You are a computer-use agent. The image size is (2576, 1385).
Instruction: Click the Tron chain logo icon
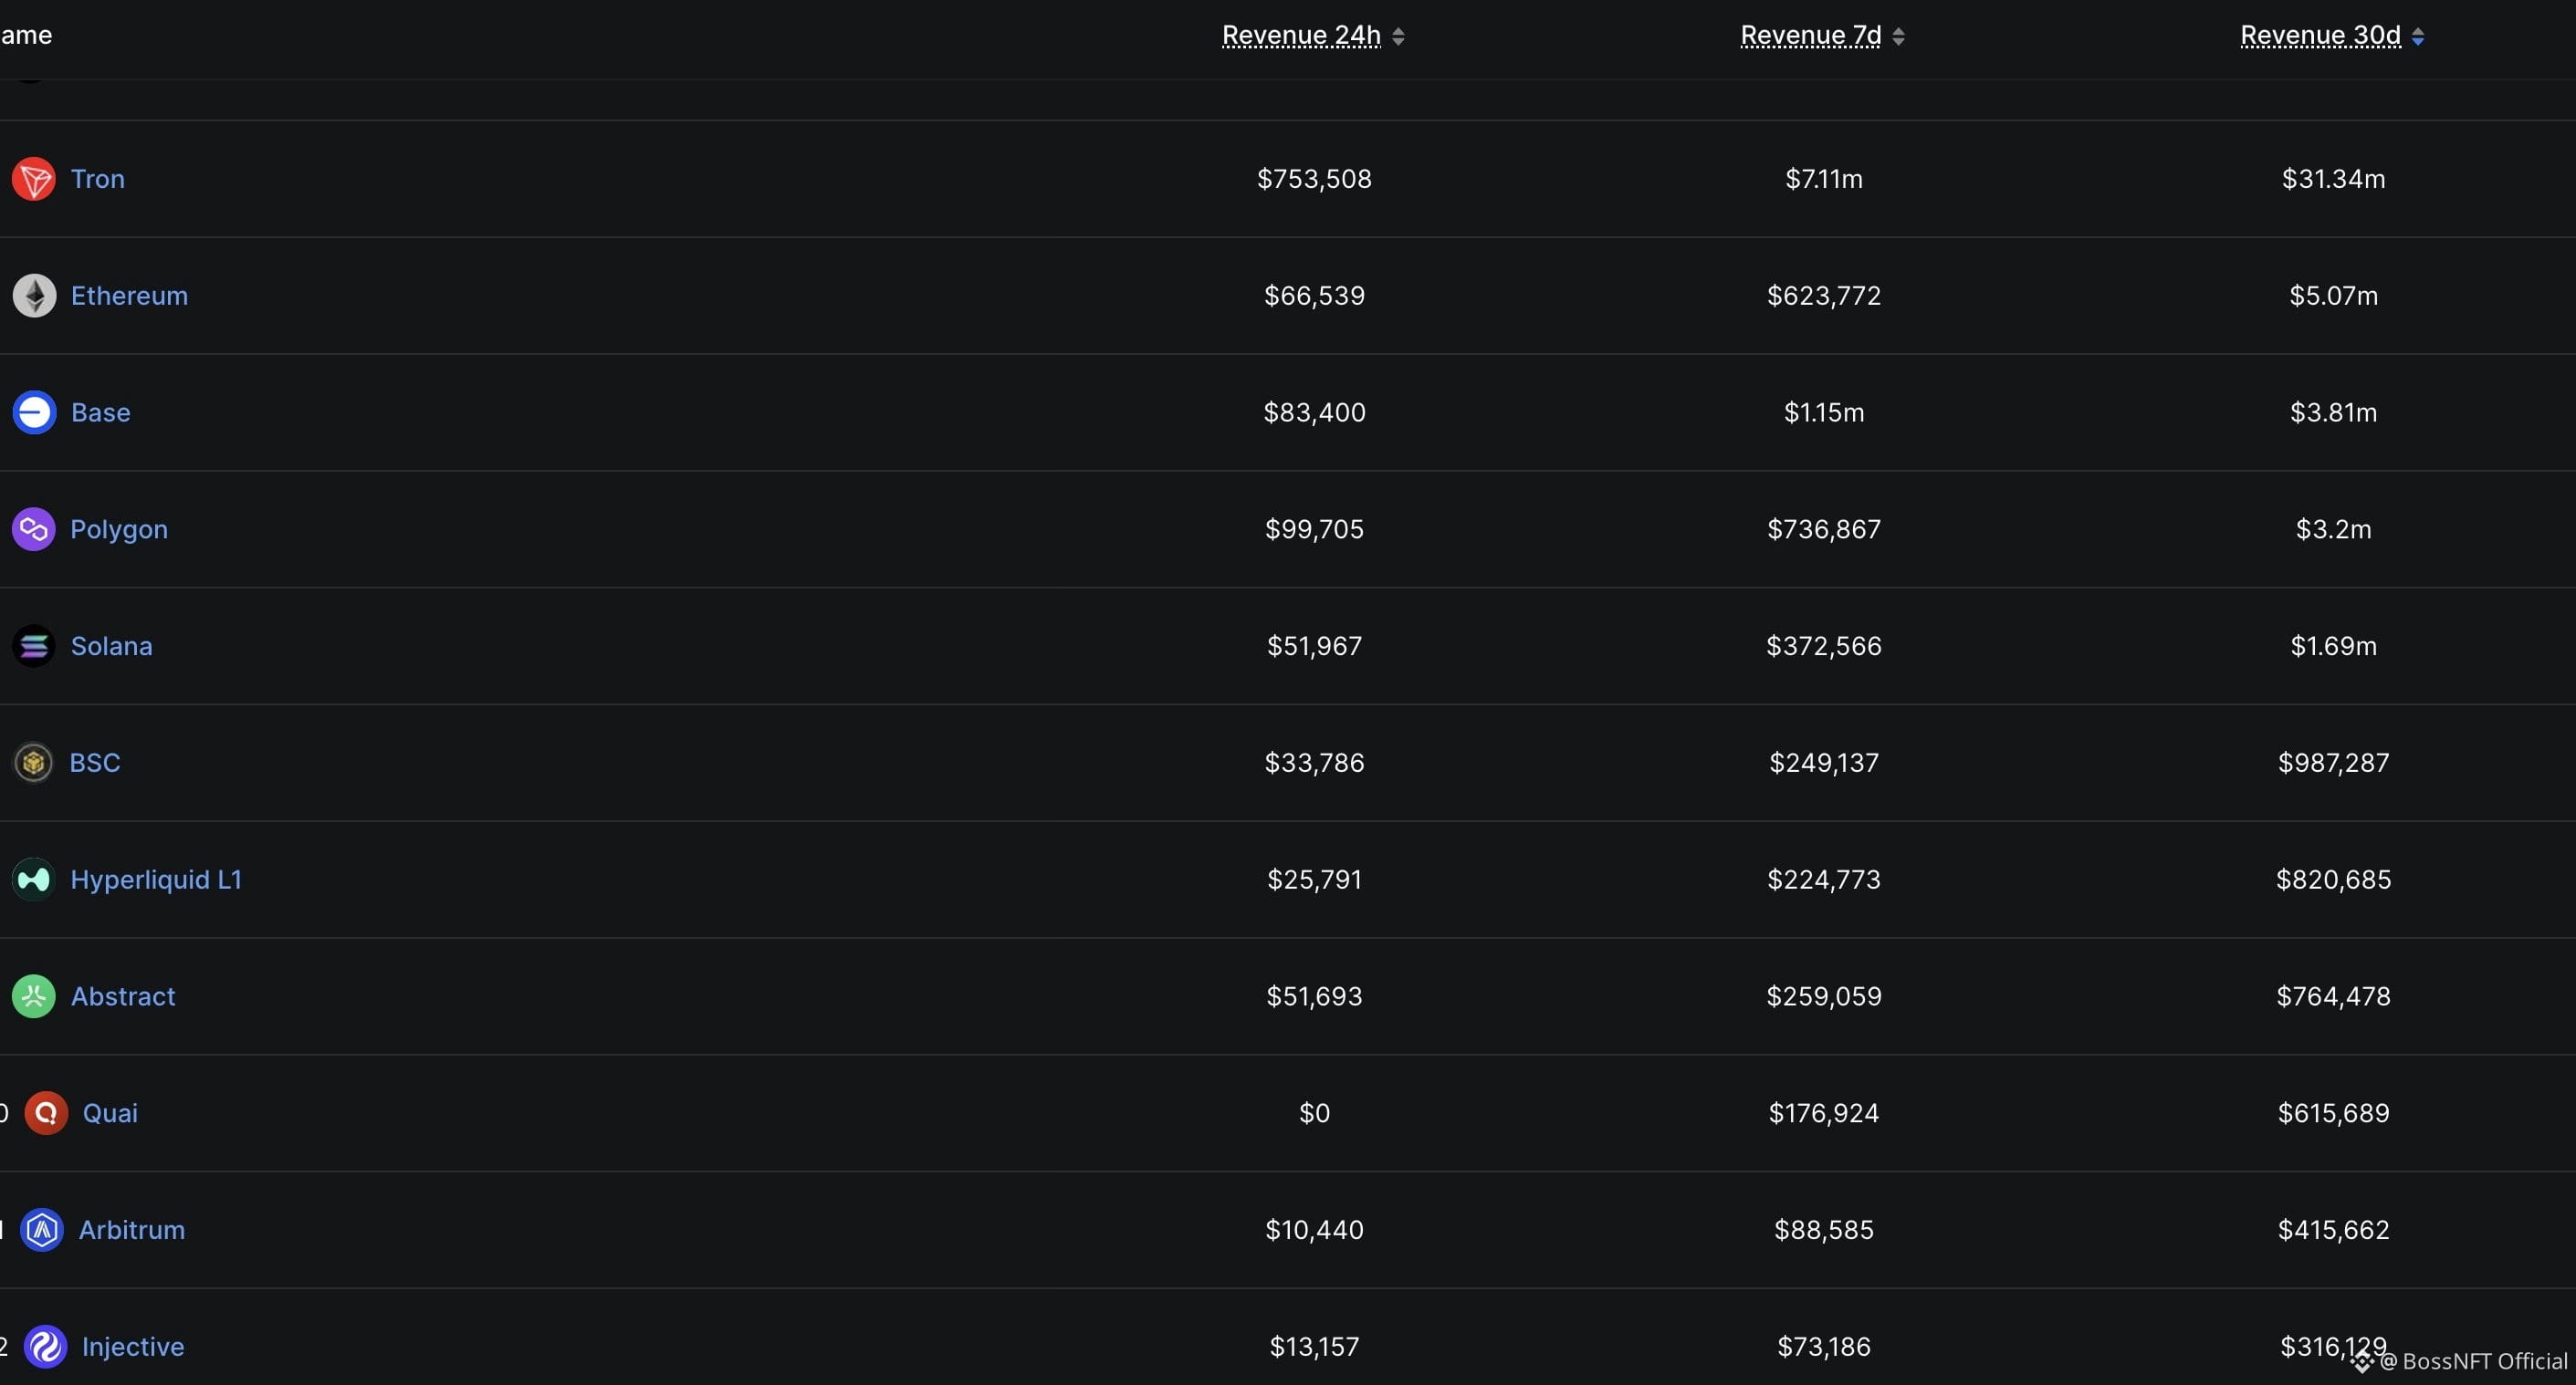click(x=34, y=179)
